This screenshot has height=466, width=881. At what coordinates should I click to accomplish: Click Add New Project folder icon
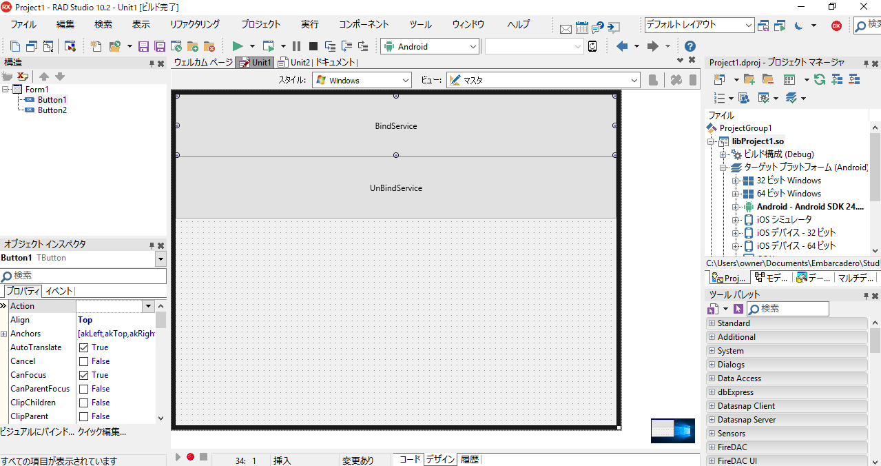(749, 79)
